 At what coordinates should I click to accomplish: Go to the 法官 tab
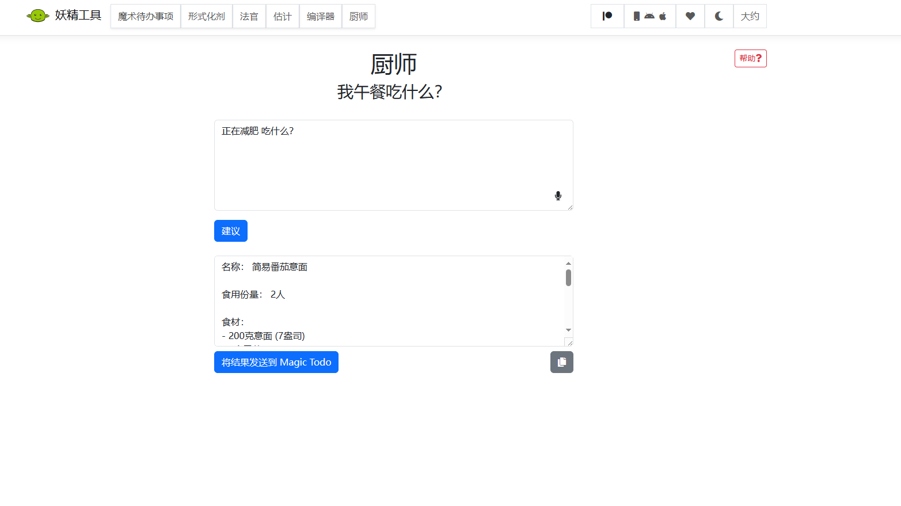tap(249, 16)
